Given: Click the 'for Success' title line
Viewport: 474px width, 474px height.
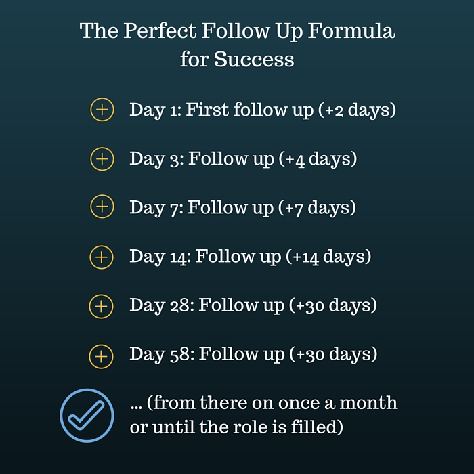Looking at the screenshot, I should [237, 60].
